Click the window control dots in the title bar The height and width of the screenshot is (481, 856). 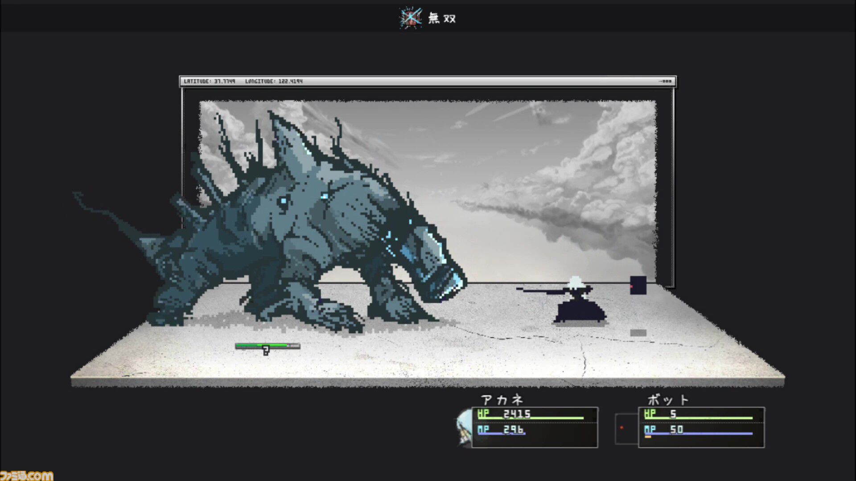tap(665, 82)
